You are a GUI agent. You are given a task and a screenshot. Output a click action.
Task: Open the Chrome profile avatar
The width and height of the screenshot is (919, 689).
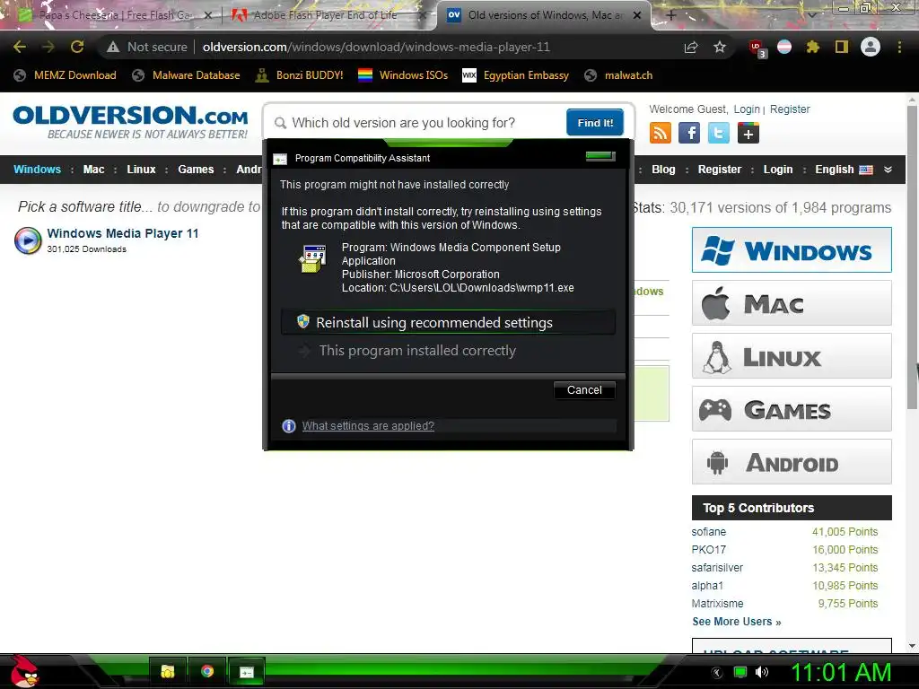871,47
